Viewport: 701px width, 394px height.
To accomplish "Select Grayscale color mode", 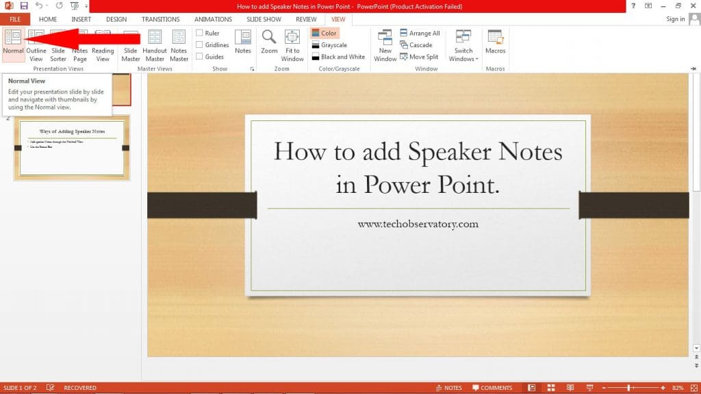I will click(x=333, y=44).
